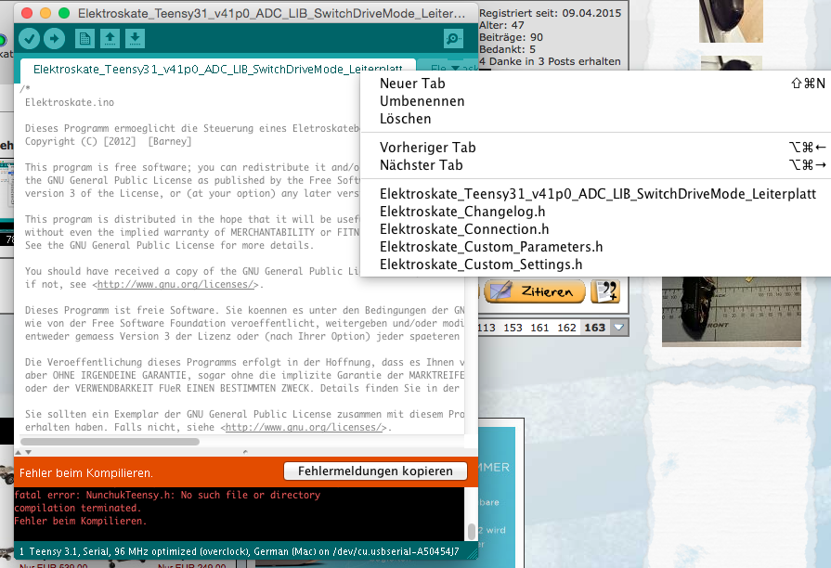
Task: Click the 'Alter: 47' forum text
Action: (x=502, y=25)
